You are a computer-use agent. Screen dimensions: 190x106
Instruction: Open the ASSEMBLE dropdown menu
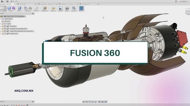coord(28,11)
